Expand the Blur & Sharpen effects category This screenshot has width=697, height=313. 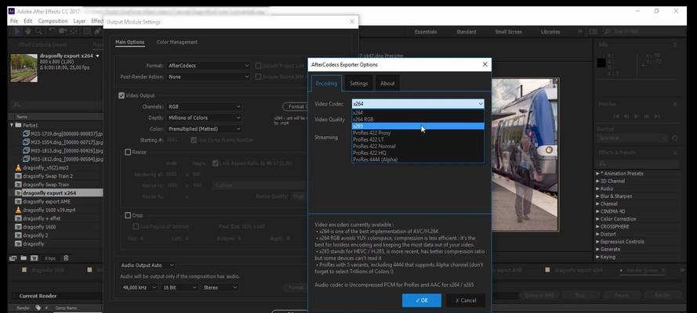(x=598, y=196)
